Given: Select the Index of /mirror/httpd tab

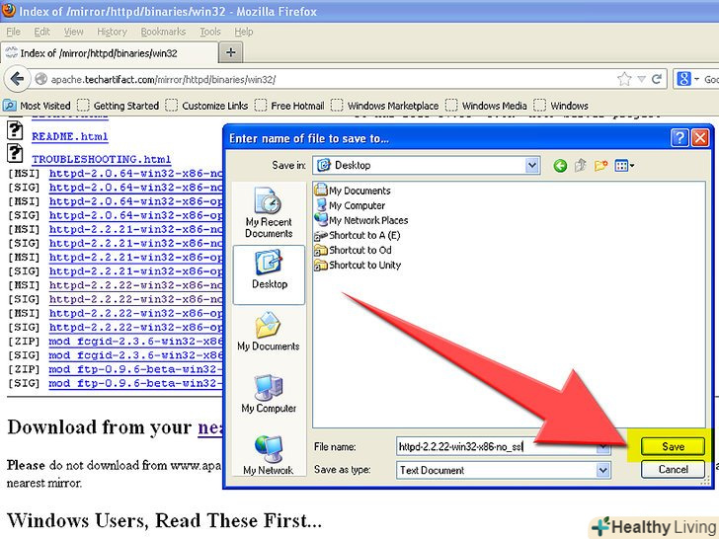Looking at the screenshot, I should 109,52.
